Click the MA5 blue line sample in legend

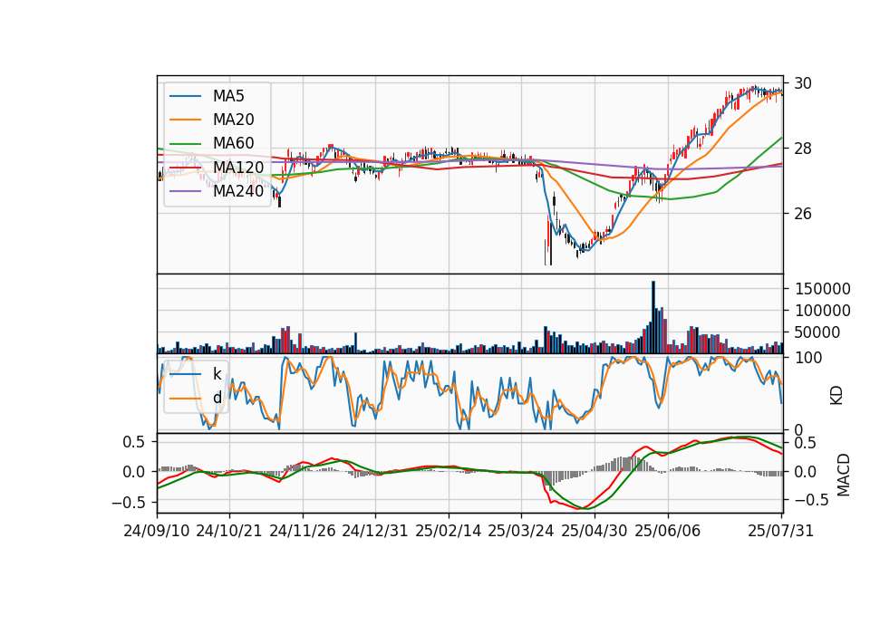pos(185,96)
